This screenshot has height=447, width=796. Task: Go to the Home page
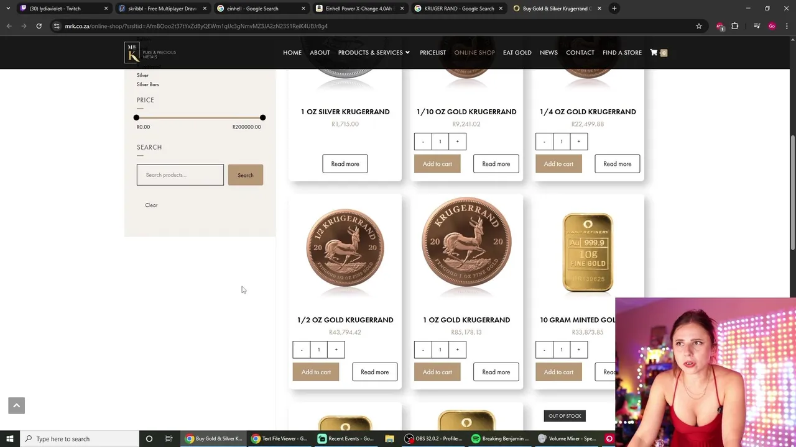(292, 53)
